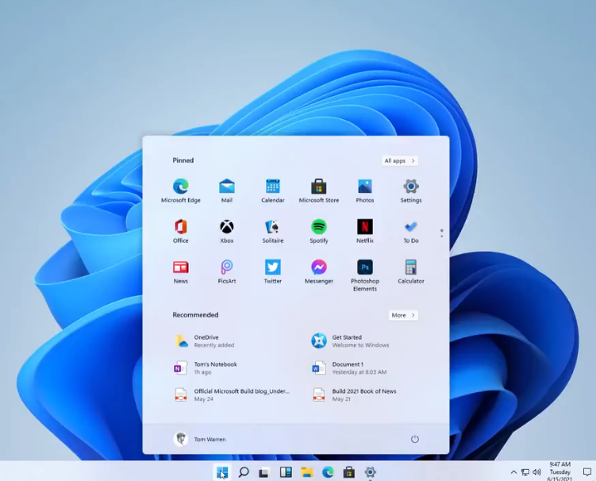Open the To Do app
Image resolution: width=596 pixels, height=481 pixels.
[x=411, y=231]
